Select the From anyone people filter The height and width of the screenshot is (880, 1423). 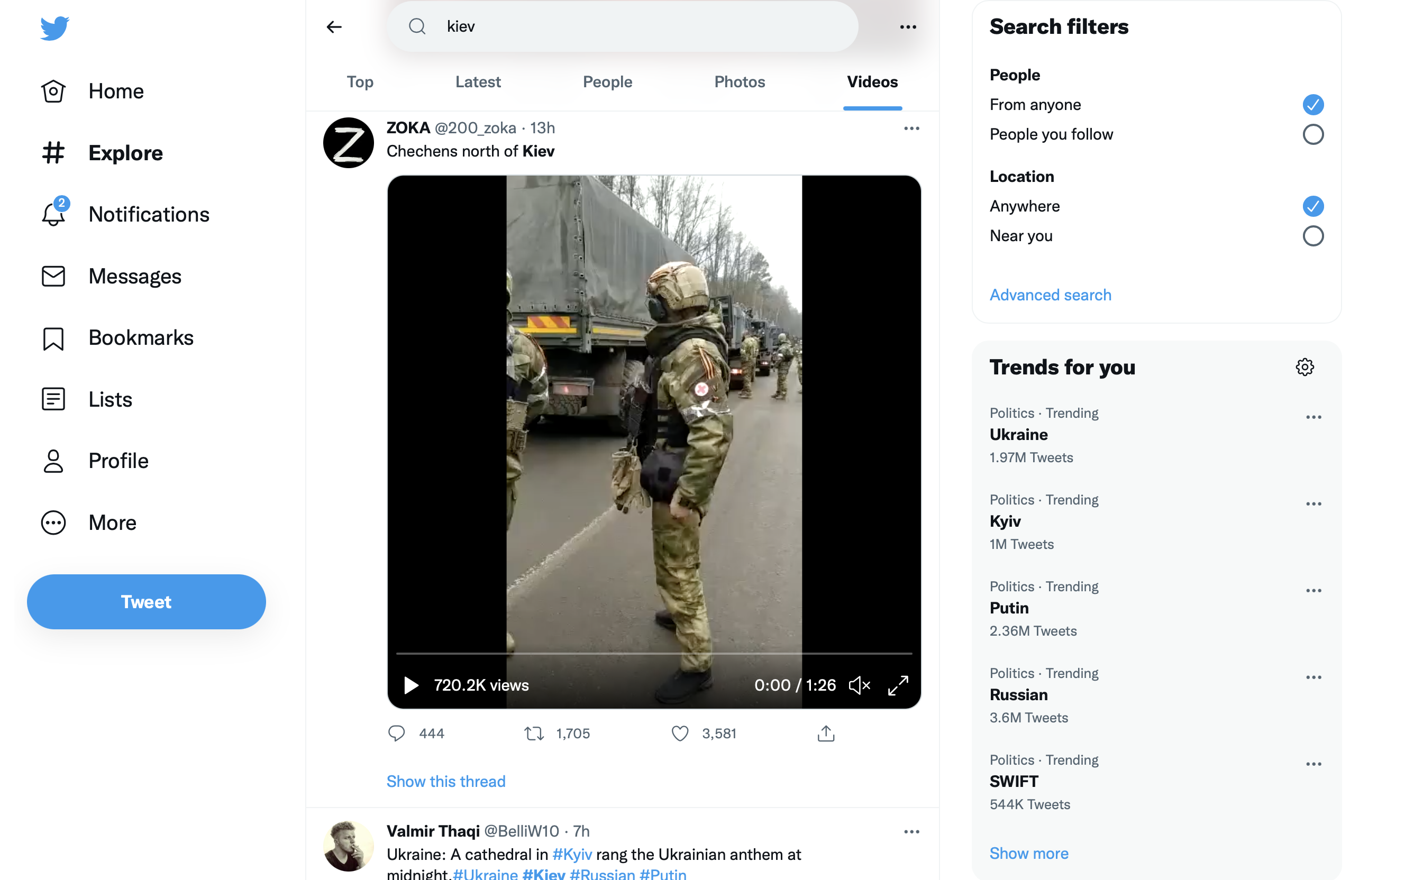click(x=1313, y=105)
